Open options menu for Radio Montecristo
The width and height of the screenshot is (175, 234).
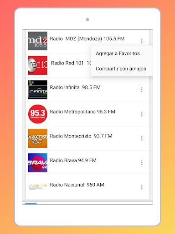coord(142,138)
